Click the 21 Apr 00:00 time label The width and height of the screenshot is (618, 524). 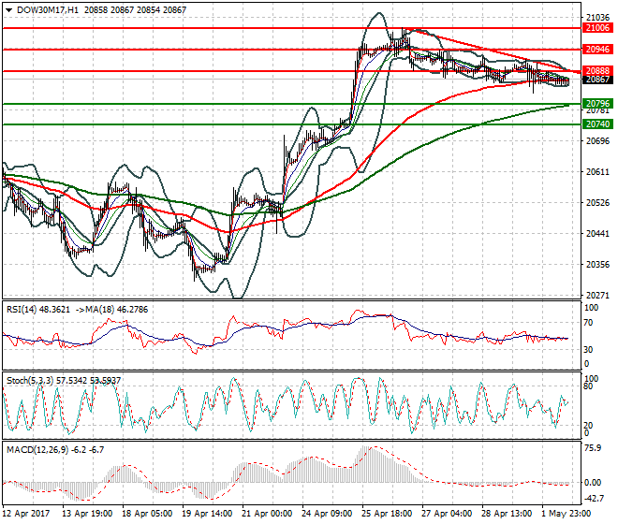pyautogui.click(x=267, y=514)
